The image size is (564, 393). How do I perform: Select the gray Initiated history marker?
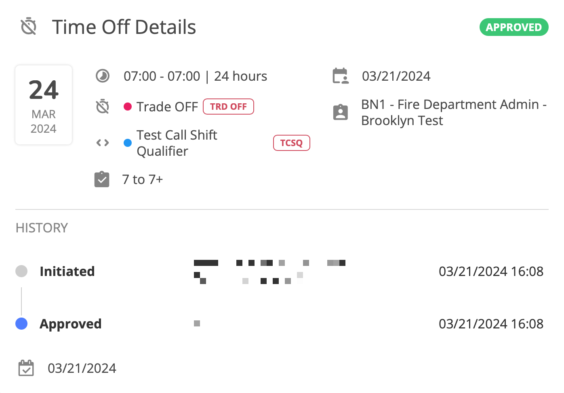pyautogui.click(x=21, y=271)
